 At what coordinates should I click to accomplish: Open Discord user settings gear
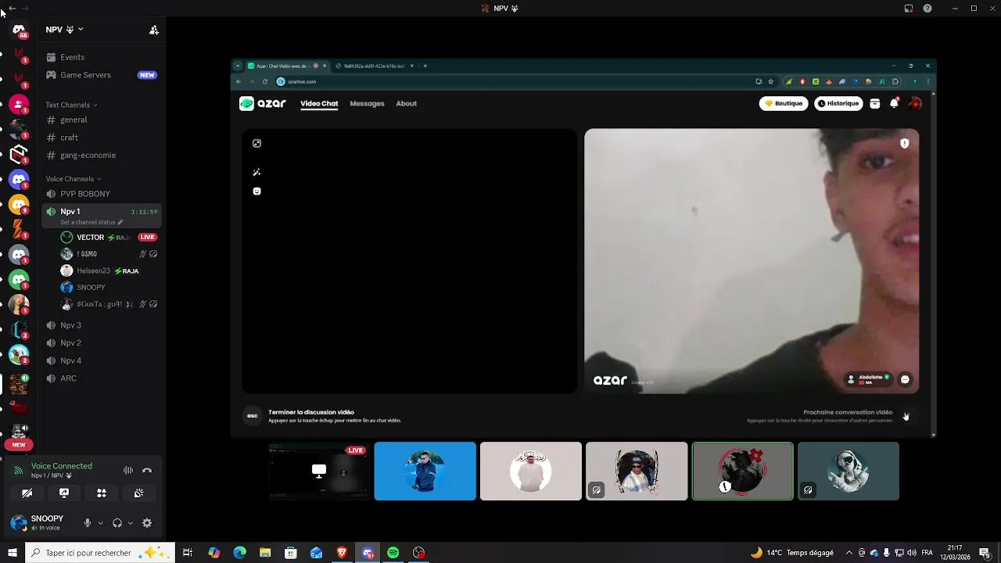(x=147, y=523)
